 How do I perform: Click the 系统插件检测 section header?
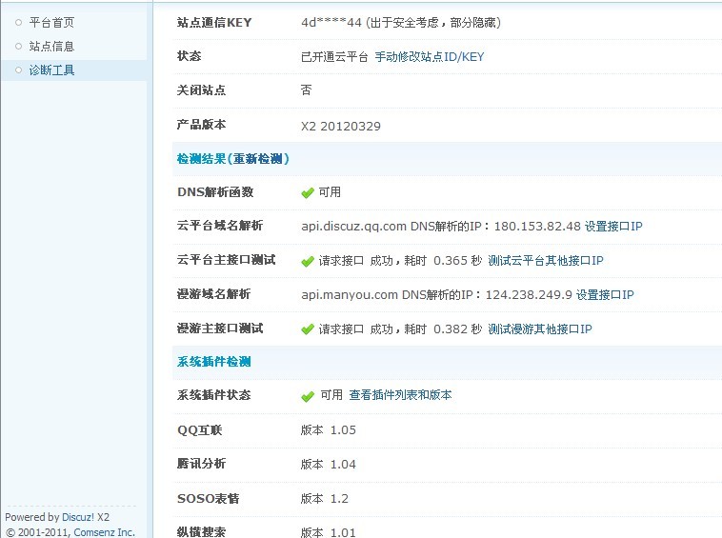[x=213, y=361]
